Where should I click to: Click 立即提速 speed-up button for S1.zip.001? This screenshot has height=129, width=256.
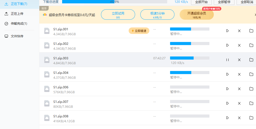pos(139,31)
